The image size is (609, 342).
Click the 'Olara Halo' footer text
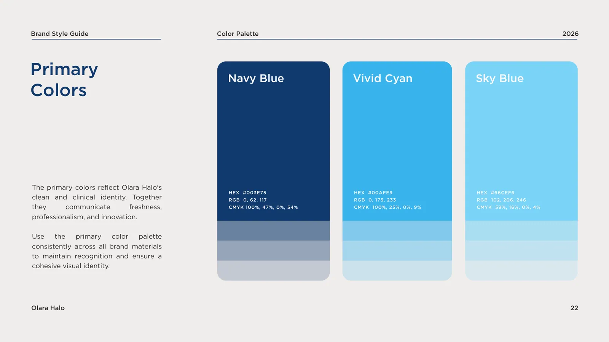(x=48, y=308)
